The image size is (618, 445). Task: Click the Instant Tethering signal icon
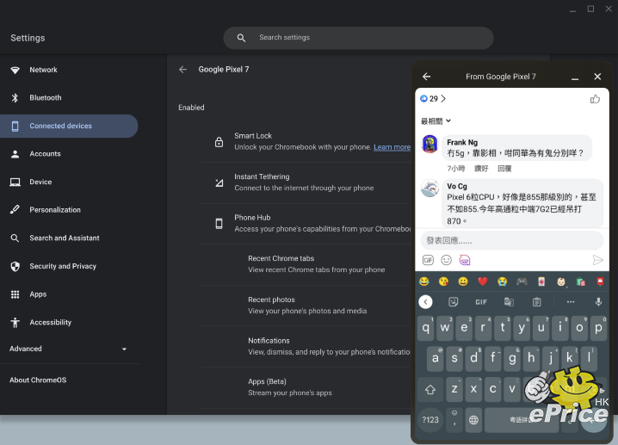tap(219, 182)
